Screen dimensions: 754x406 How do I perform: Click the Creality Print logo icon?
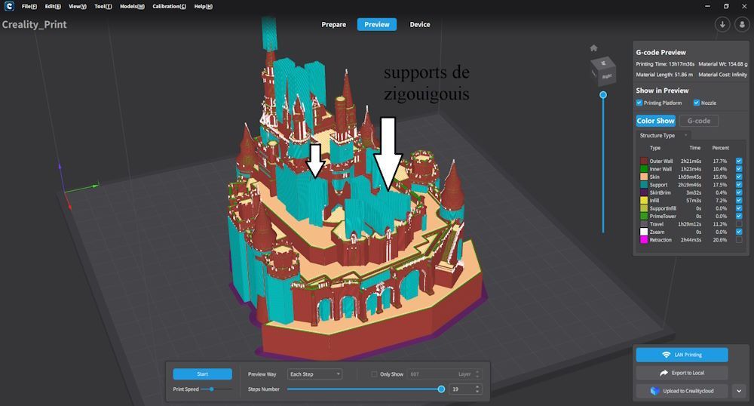tap(9, 6)
